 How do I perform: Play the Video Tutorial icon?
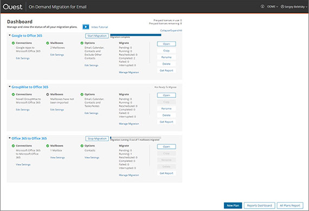[x=86, y=27]
